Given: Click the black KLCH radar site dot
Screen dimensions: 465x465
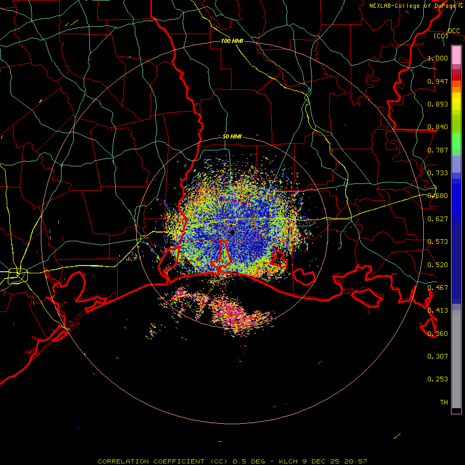Looking at the screenshot, I should [232, 233].
